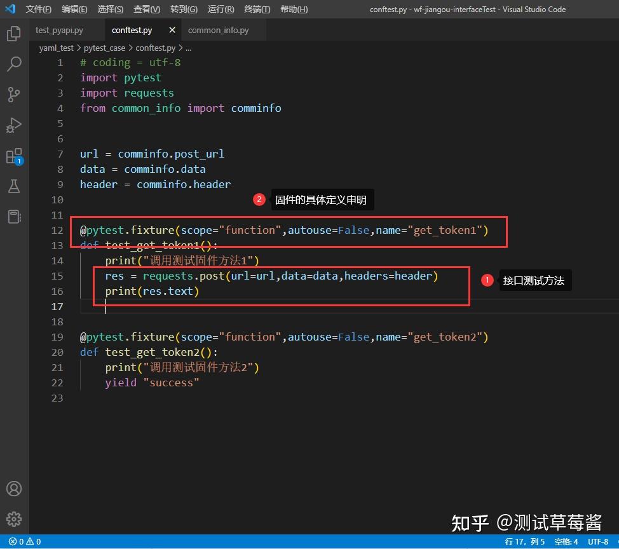Show errors and warnings count in status bar

click(x=25, y=541)
